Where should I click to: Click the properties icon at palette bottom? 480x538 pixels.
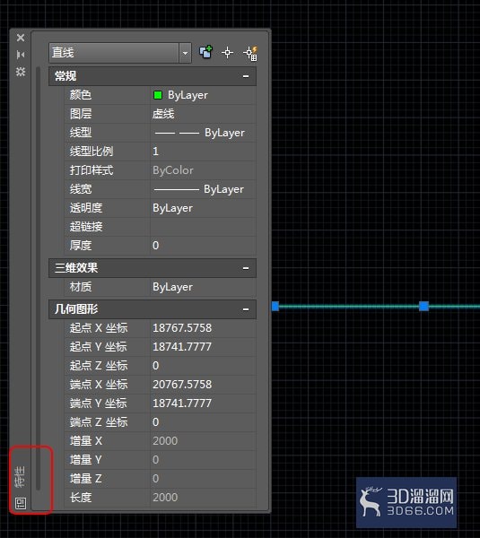tap(21, 503)
